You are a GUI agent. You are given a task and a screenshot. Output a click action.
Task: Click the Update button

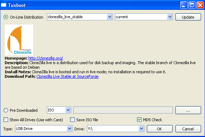[x=188, y=17]
